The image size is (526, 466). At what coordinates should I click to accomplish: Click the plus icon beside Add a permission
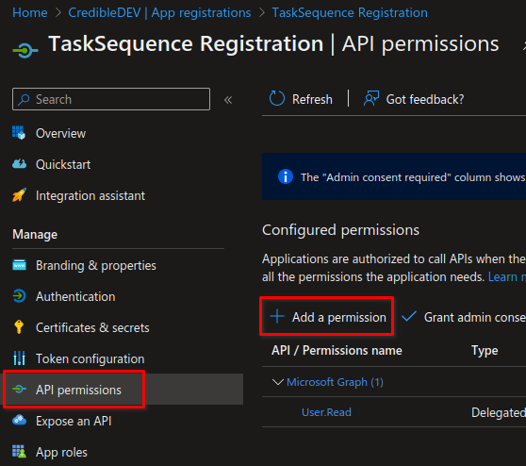pyautogui.click(x=277, y=317)
